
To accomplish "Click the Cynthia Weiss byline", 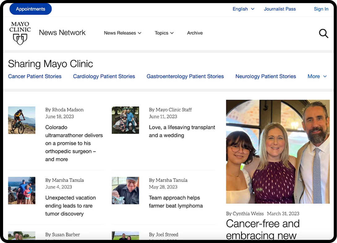I will coord(245,214).
